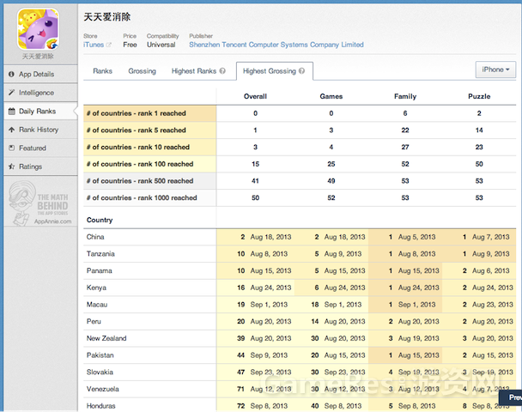Screen dimensions: 522x412
Task: Select the Pakistan country row
Action: pyautogui.click(x=300, y=355)
